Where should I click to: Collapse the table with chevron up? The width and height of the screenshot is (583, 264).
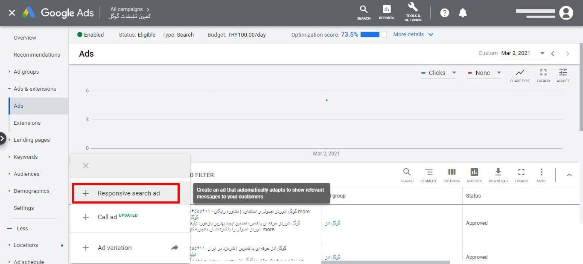[x=569, y=175]
